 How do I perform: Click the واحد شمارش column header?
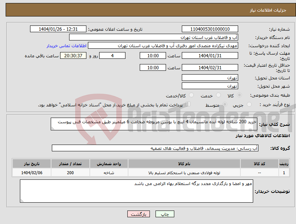[109, 164]
